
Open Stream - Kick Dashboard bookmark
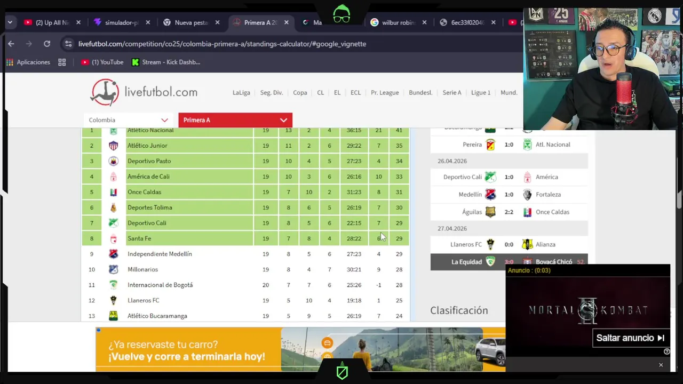[166, 62]
